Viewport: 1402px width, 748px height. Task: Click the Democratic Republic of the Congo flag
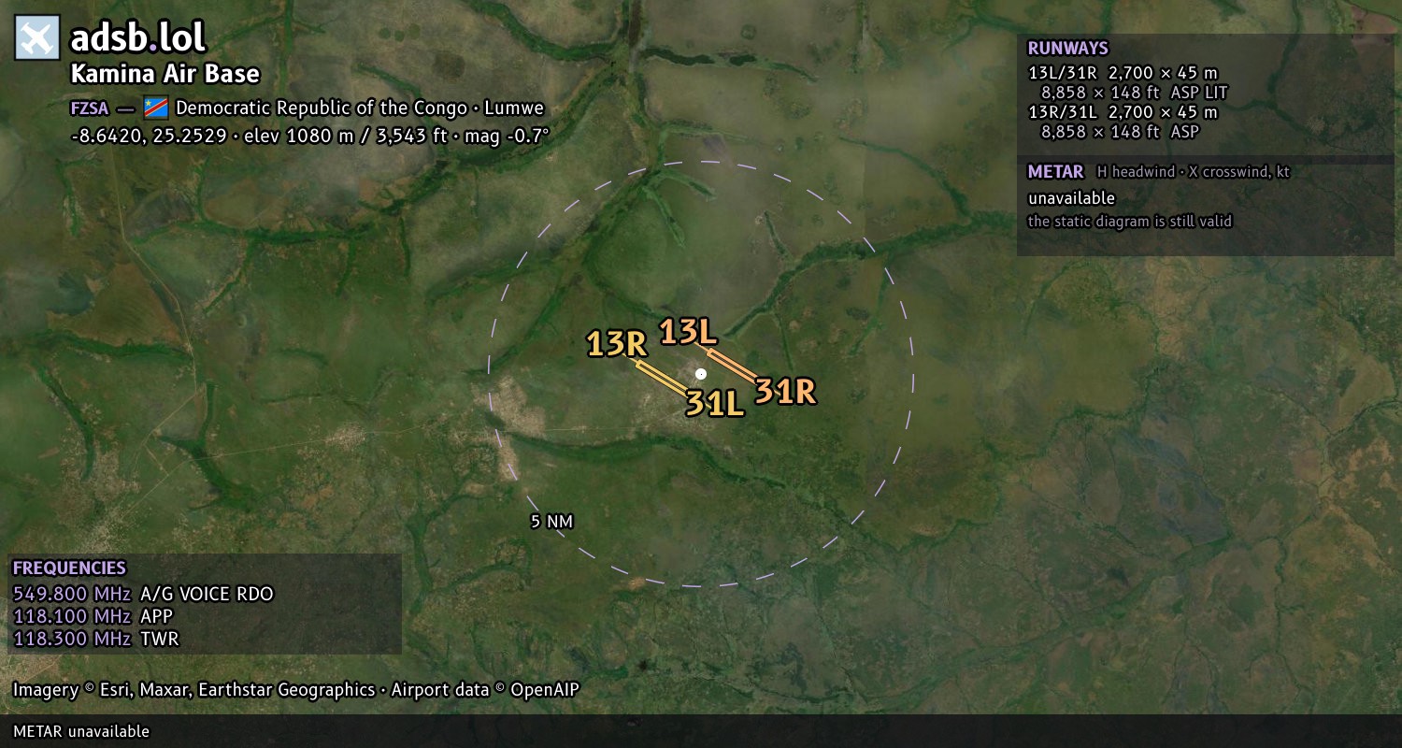coord(155,108)
